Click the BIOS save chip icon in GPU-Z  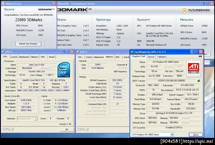[x=199, y=81]
